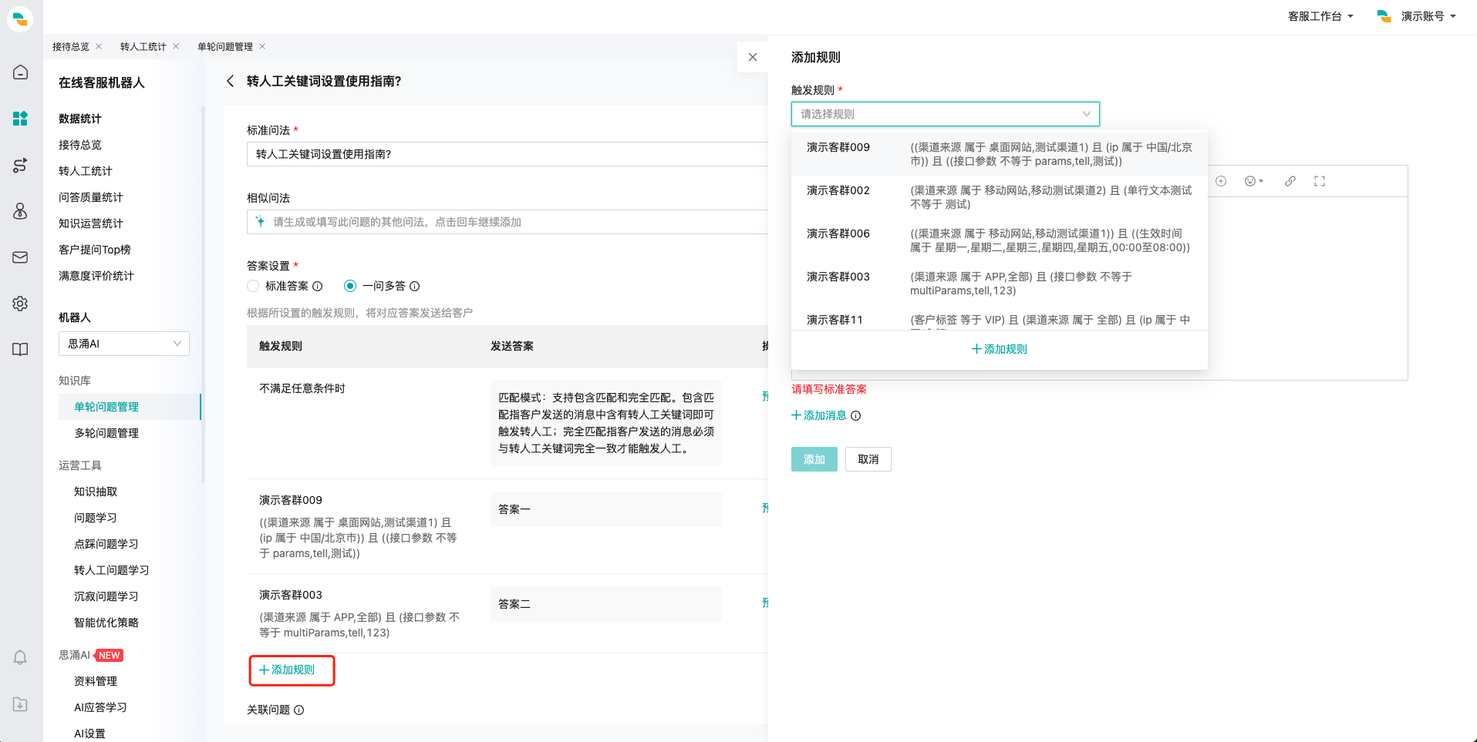Choose 演示客群11 in rule dropdown
Viewport: 1477px width, 742px height.
[1000, 319]
